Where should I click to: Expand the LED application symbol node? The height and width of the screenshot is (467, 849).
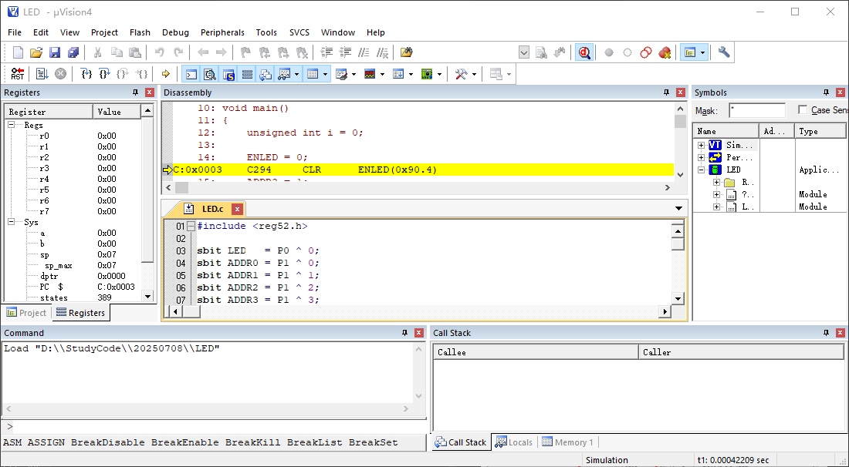click(701, 170)
